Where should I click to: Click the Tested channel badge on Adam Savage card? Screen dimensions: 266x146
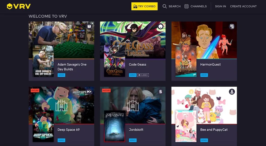point(89,26)
